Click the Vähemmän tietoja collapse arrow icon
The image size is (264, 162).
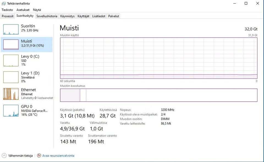pyautogui.click(x=4, y=156)
